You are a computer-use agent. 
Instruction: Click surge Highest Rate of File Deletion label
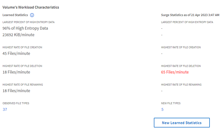[x=181, y=66]
